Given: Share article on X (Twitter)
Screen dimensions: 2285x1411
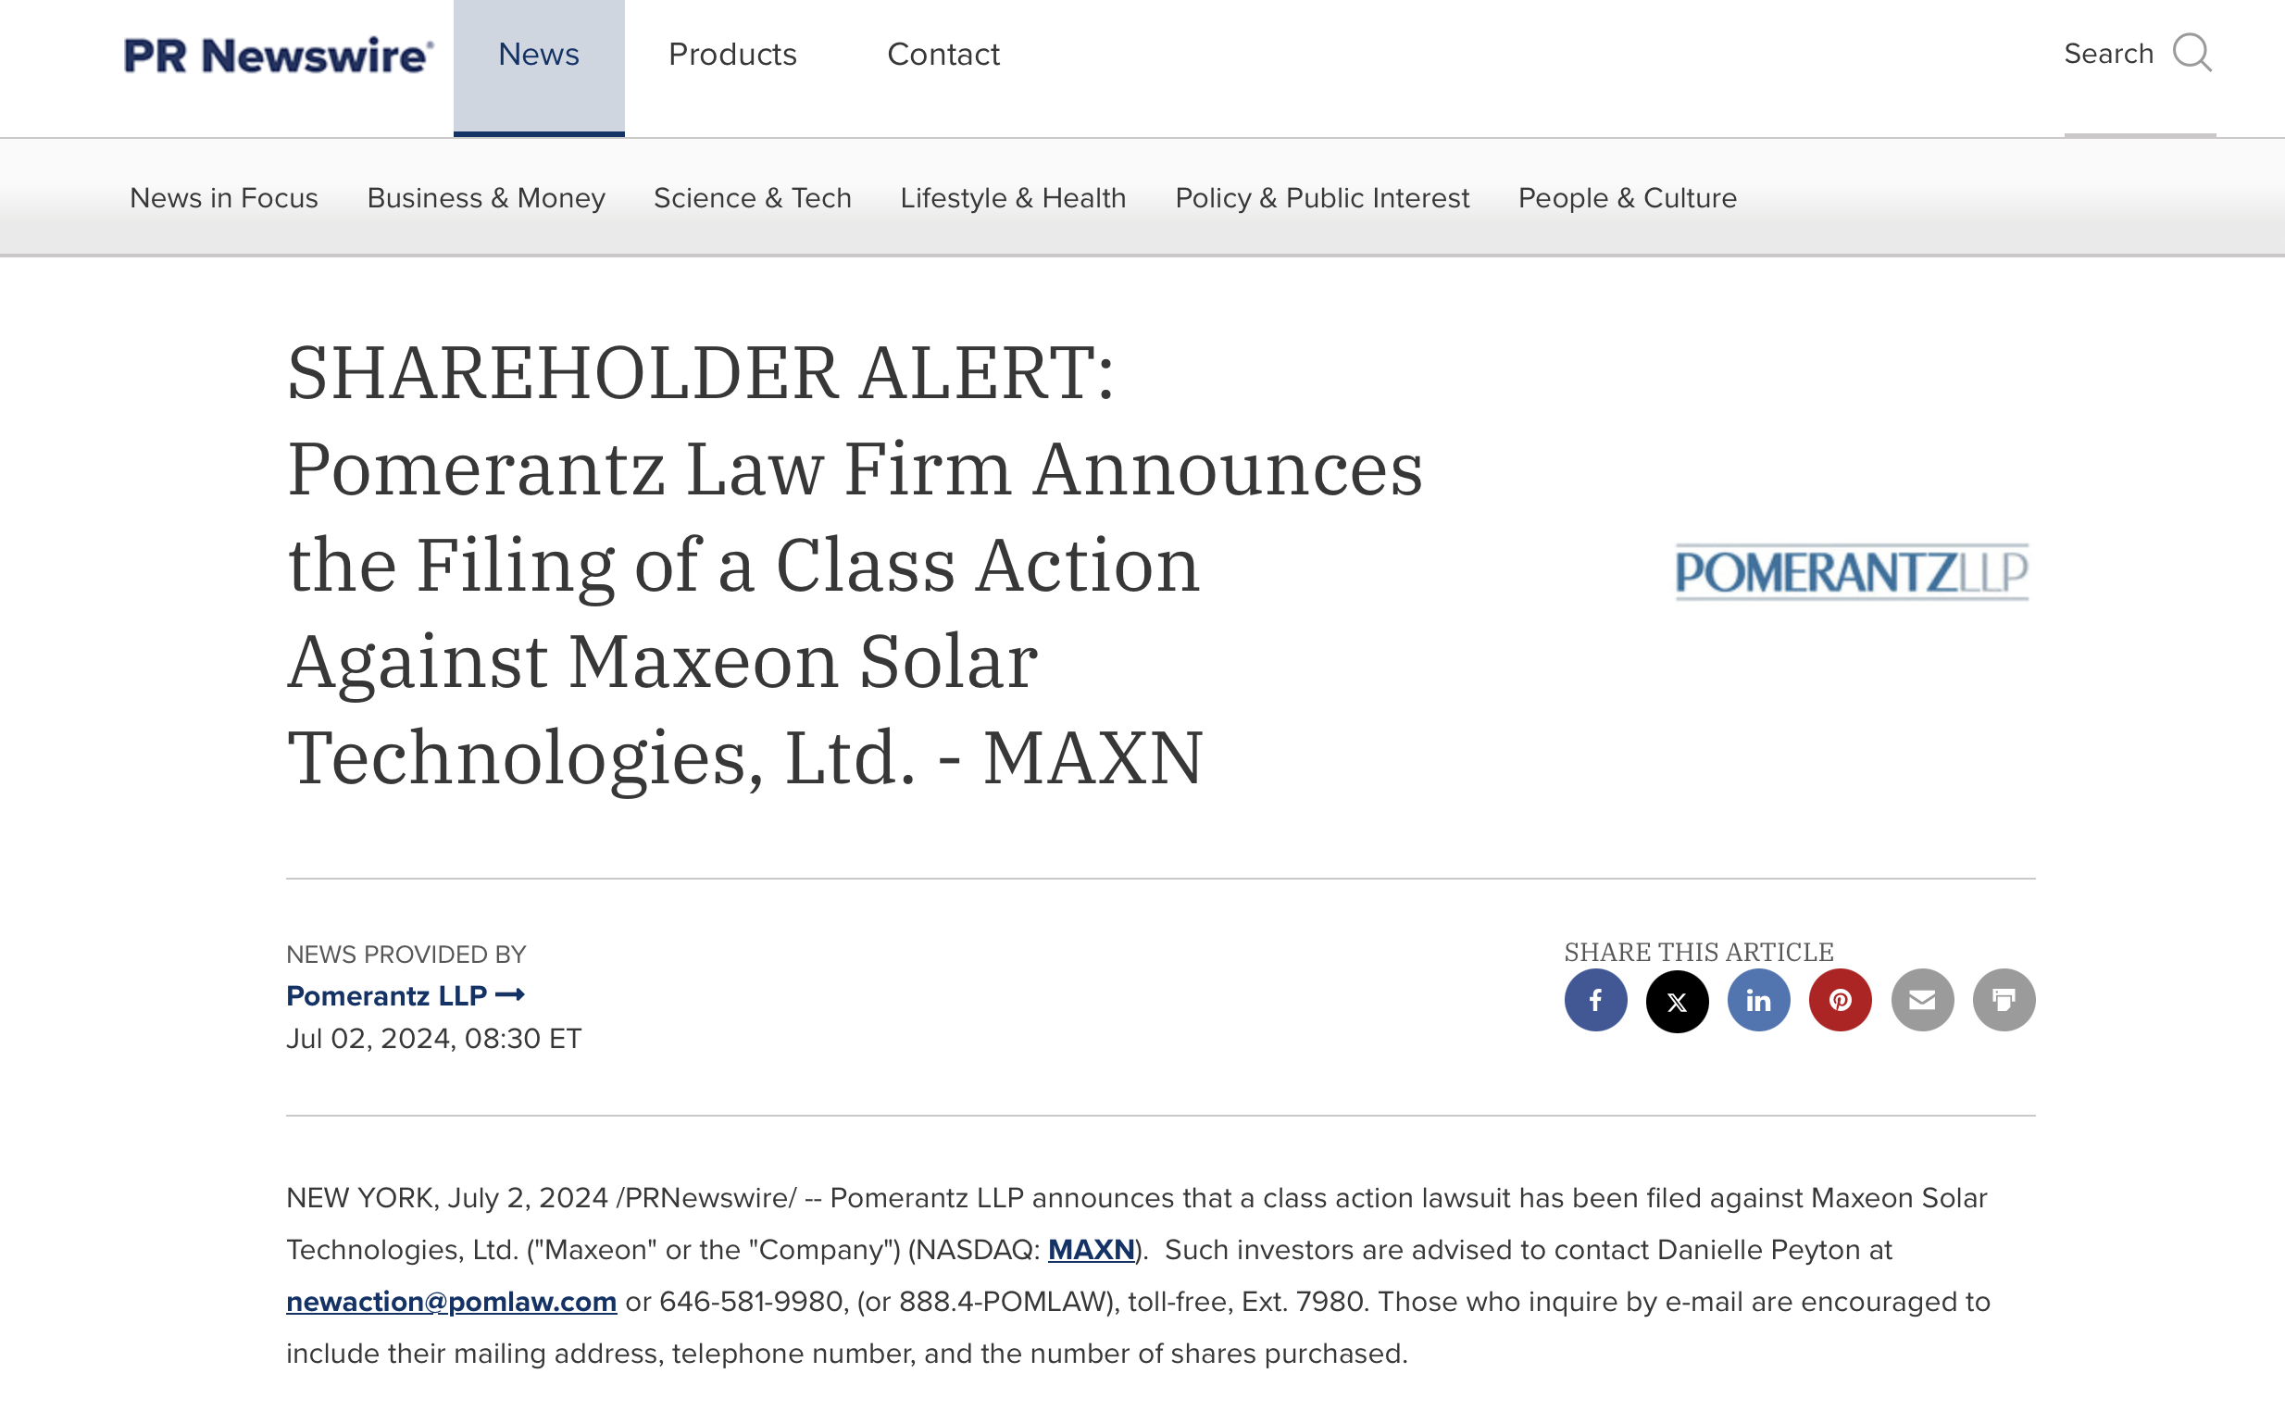Looking at the screenshot, I should coord(1677,1001).
